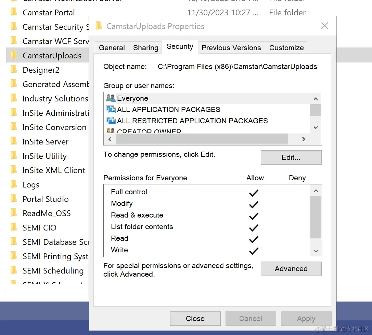This screenshot has width=372, height=335.
Task: Click the Edit... permissions button
Action: (x=291, y=157)
